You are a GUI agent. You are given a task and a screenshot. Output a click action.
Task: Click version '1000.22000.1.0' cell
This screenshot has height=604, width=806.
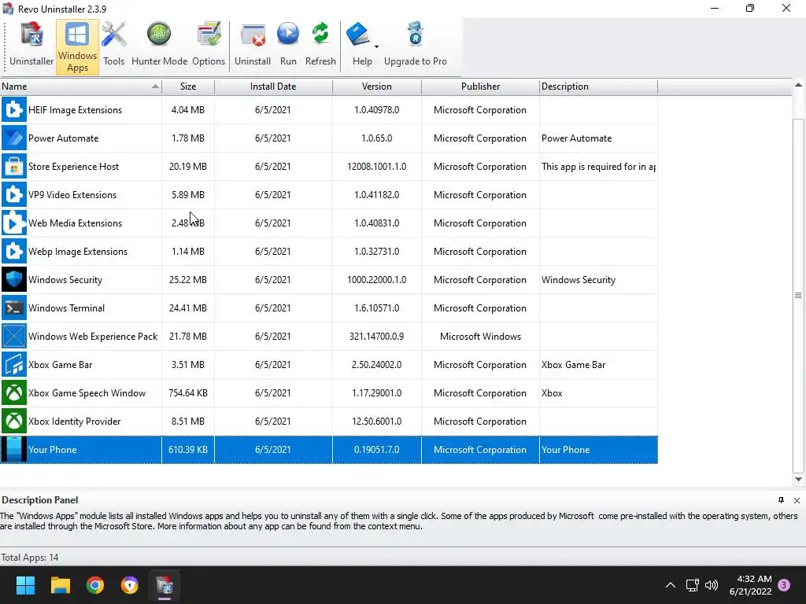coord(377,280)
